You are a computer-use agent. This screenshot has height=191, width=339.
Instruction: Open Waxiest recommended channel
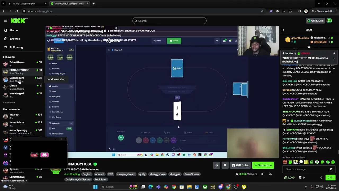pyautogui.click(x=23, y=116)
